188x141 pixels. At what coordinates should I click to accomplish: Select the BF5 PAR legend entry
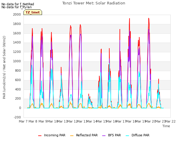coord(112,135)
